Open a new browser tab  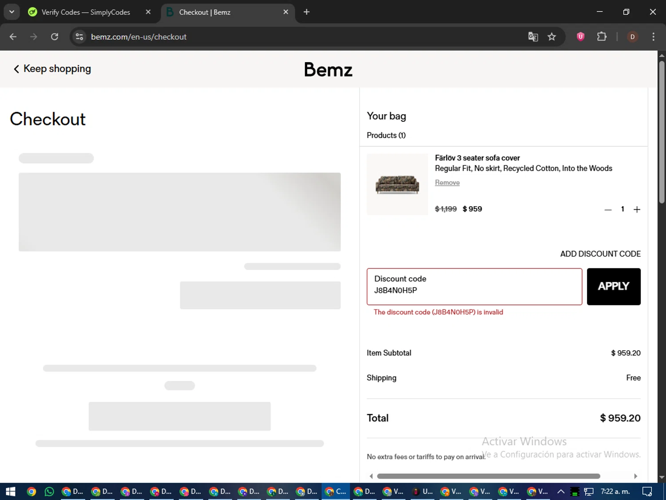click(306, 12)
